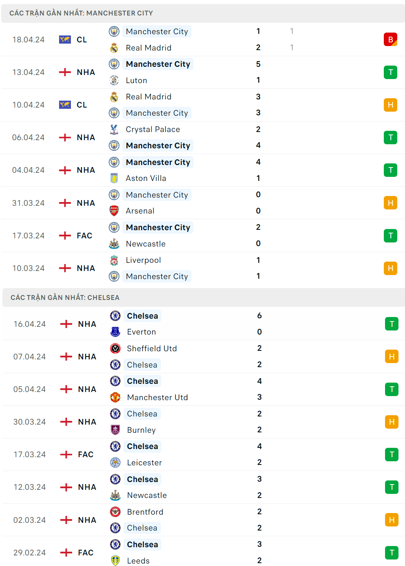Click the Real Madrid crest in 18.04.24 match
Screen dimensions: 405x566
[114, 48]
